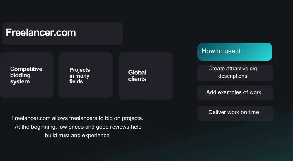This screenshot has height=161, width=293.
Task: Click the Freelancer.com title heading
Action: [41, 33]
